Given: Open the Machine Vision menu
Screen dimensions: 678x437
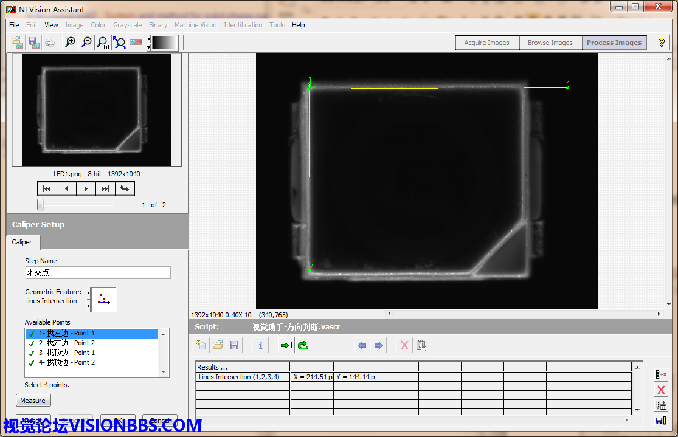Looking at the screenshot, I should (x=195, y=25).
